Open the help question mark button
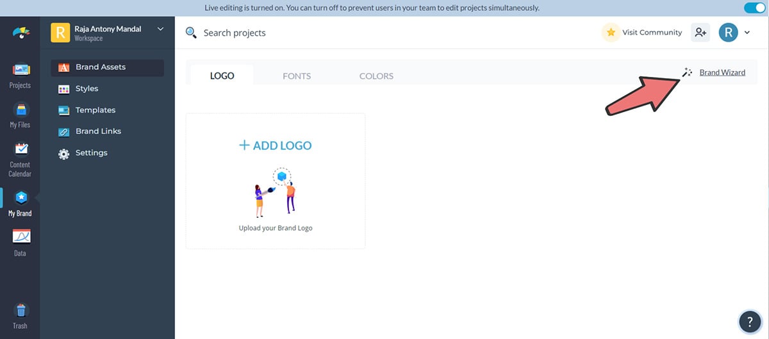769x339 pixels. 749,321
